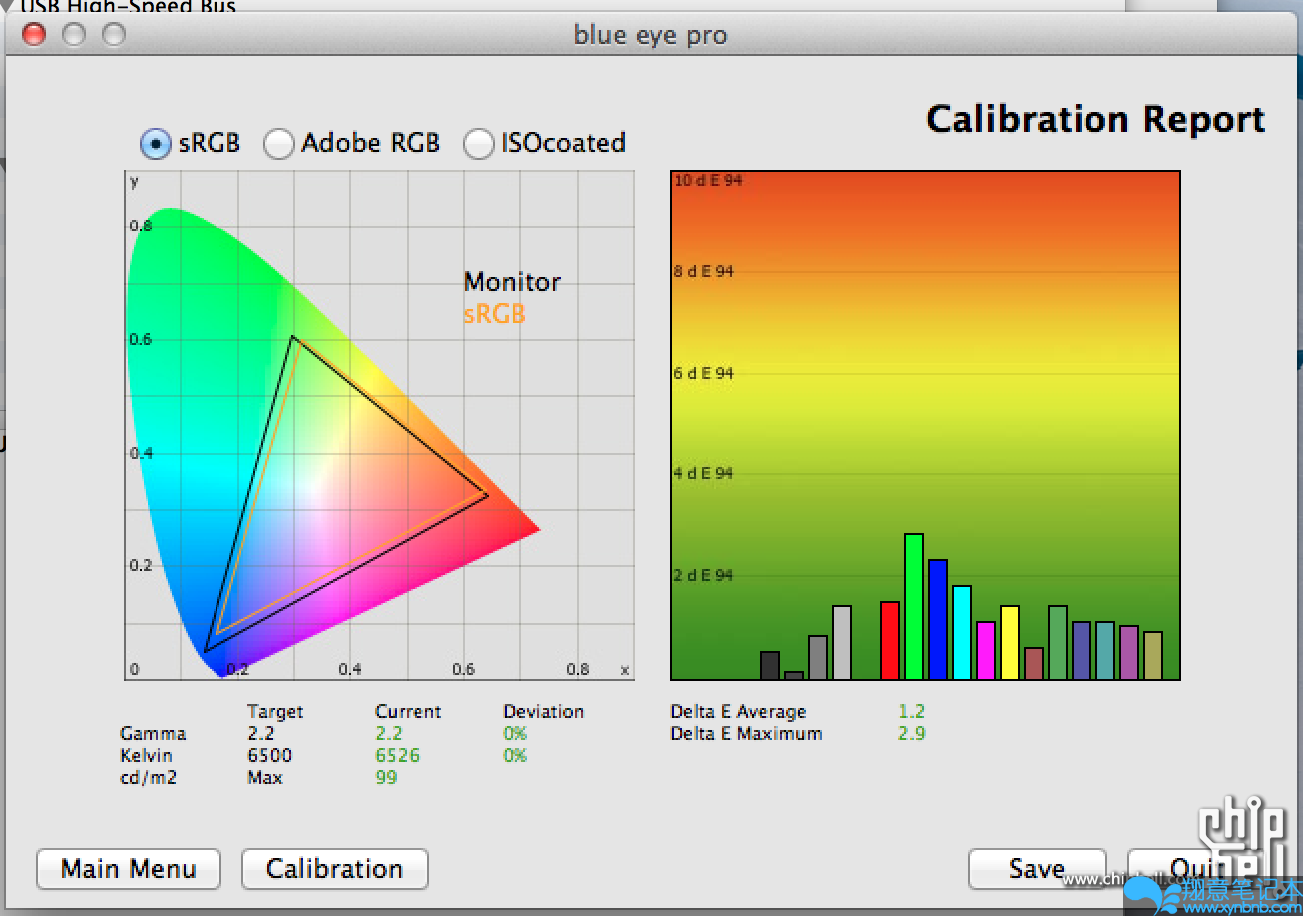Screen dimensions: 1303x916
Task: Click the orange sRGB legend label
Action: (494, 314)
